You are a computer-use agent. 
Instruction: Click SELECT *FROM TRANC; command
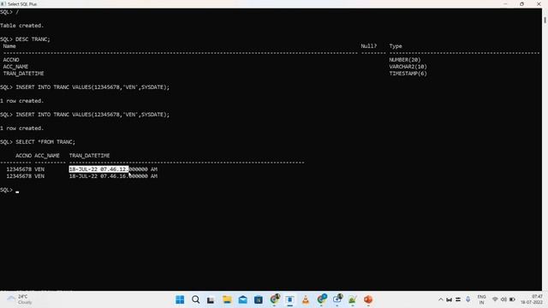(45, 142)
